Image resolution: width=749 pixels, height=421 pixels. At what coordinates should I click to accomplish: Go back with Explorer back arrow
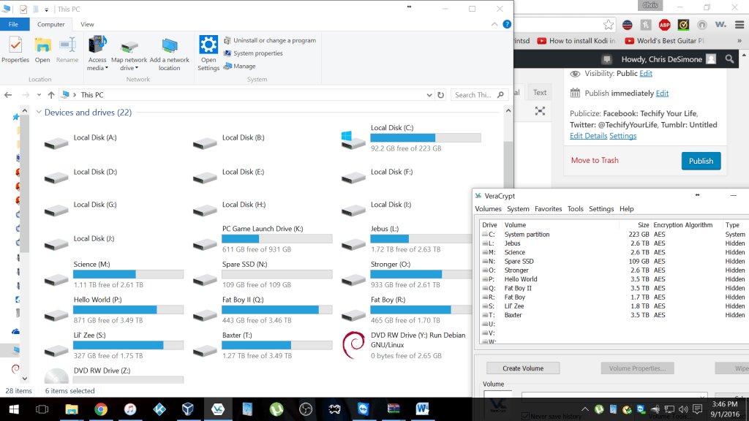point(8,95)
